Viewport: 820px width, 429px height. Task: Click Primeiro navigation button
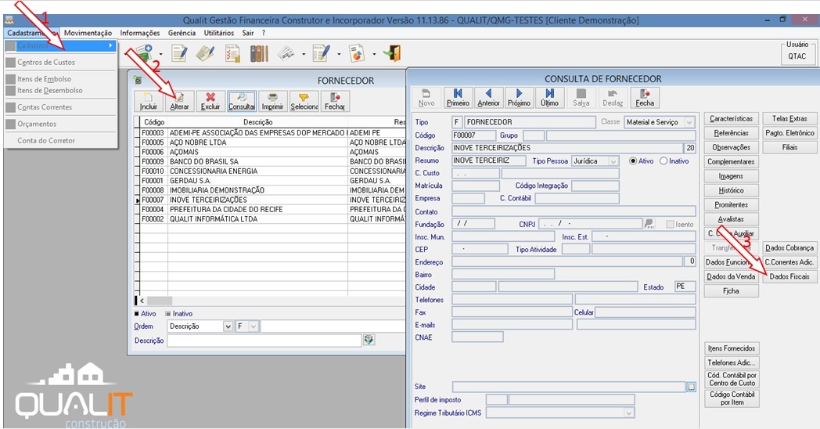[x=458, y=98]
